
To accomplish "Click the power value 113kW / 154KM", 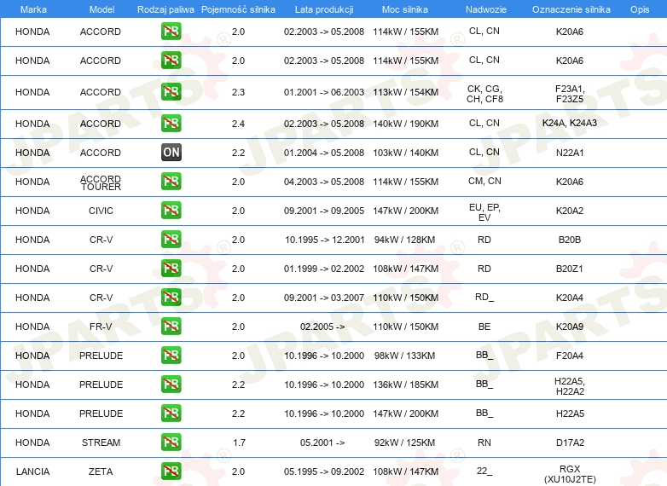I will (405, 92).
